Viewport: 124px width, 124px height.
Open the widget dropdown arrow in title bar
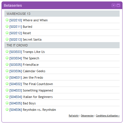point(113,5)
